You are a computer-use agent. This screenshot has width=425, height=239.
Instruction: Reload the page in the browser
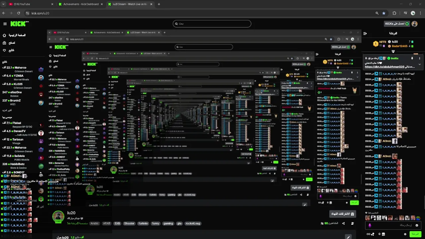[x=19, y=13]
